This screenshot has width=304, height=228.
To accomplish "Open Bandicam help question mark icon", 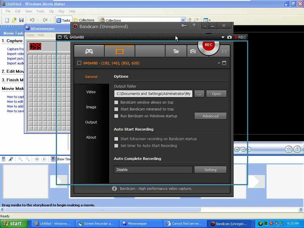I will [194, 26].
